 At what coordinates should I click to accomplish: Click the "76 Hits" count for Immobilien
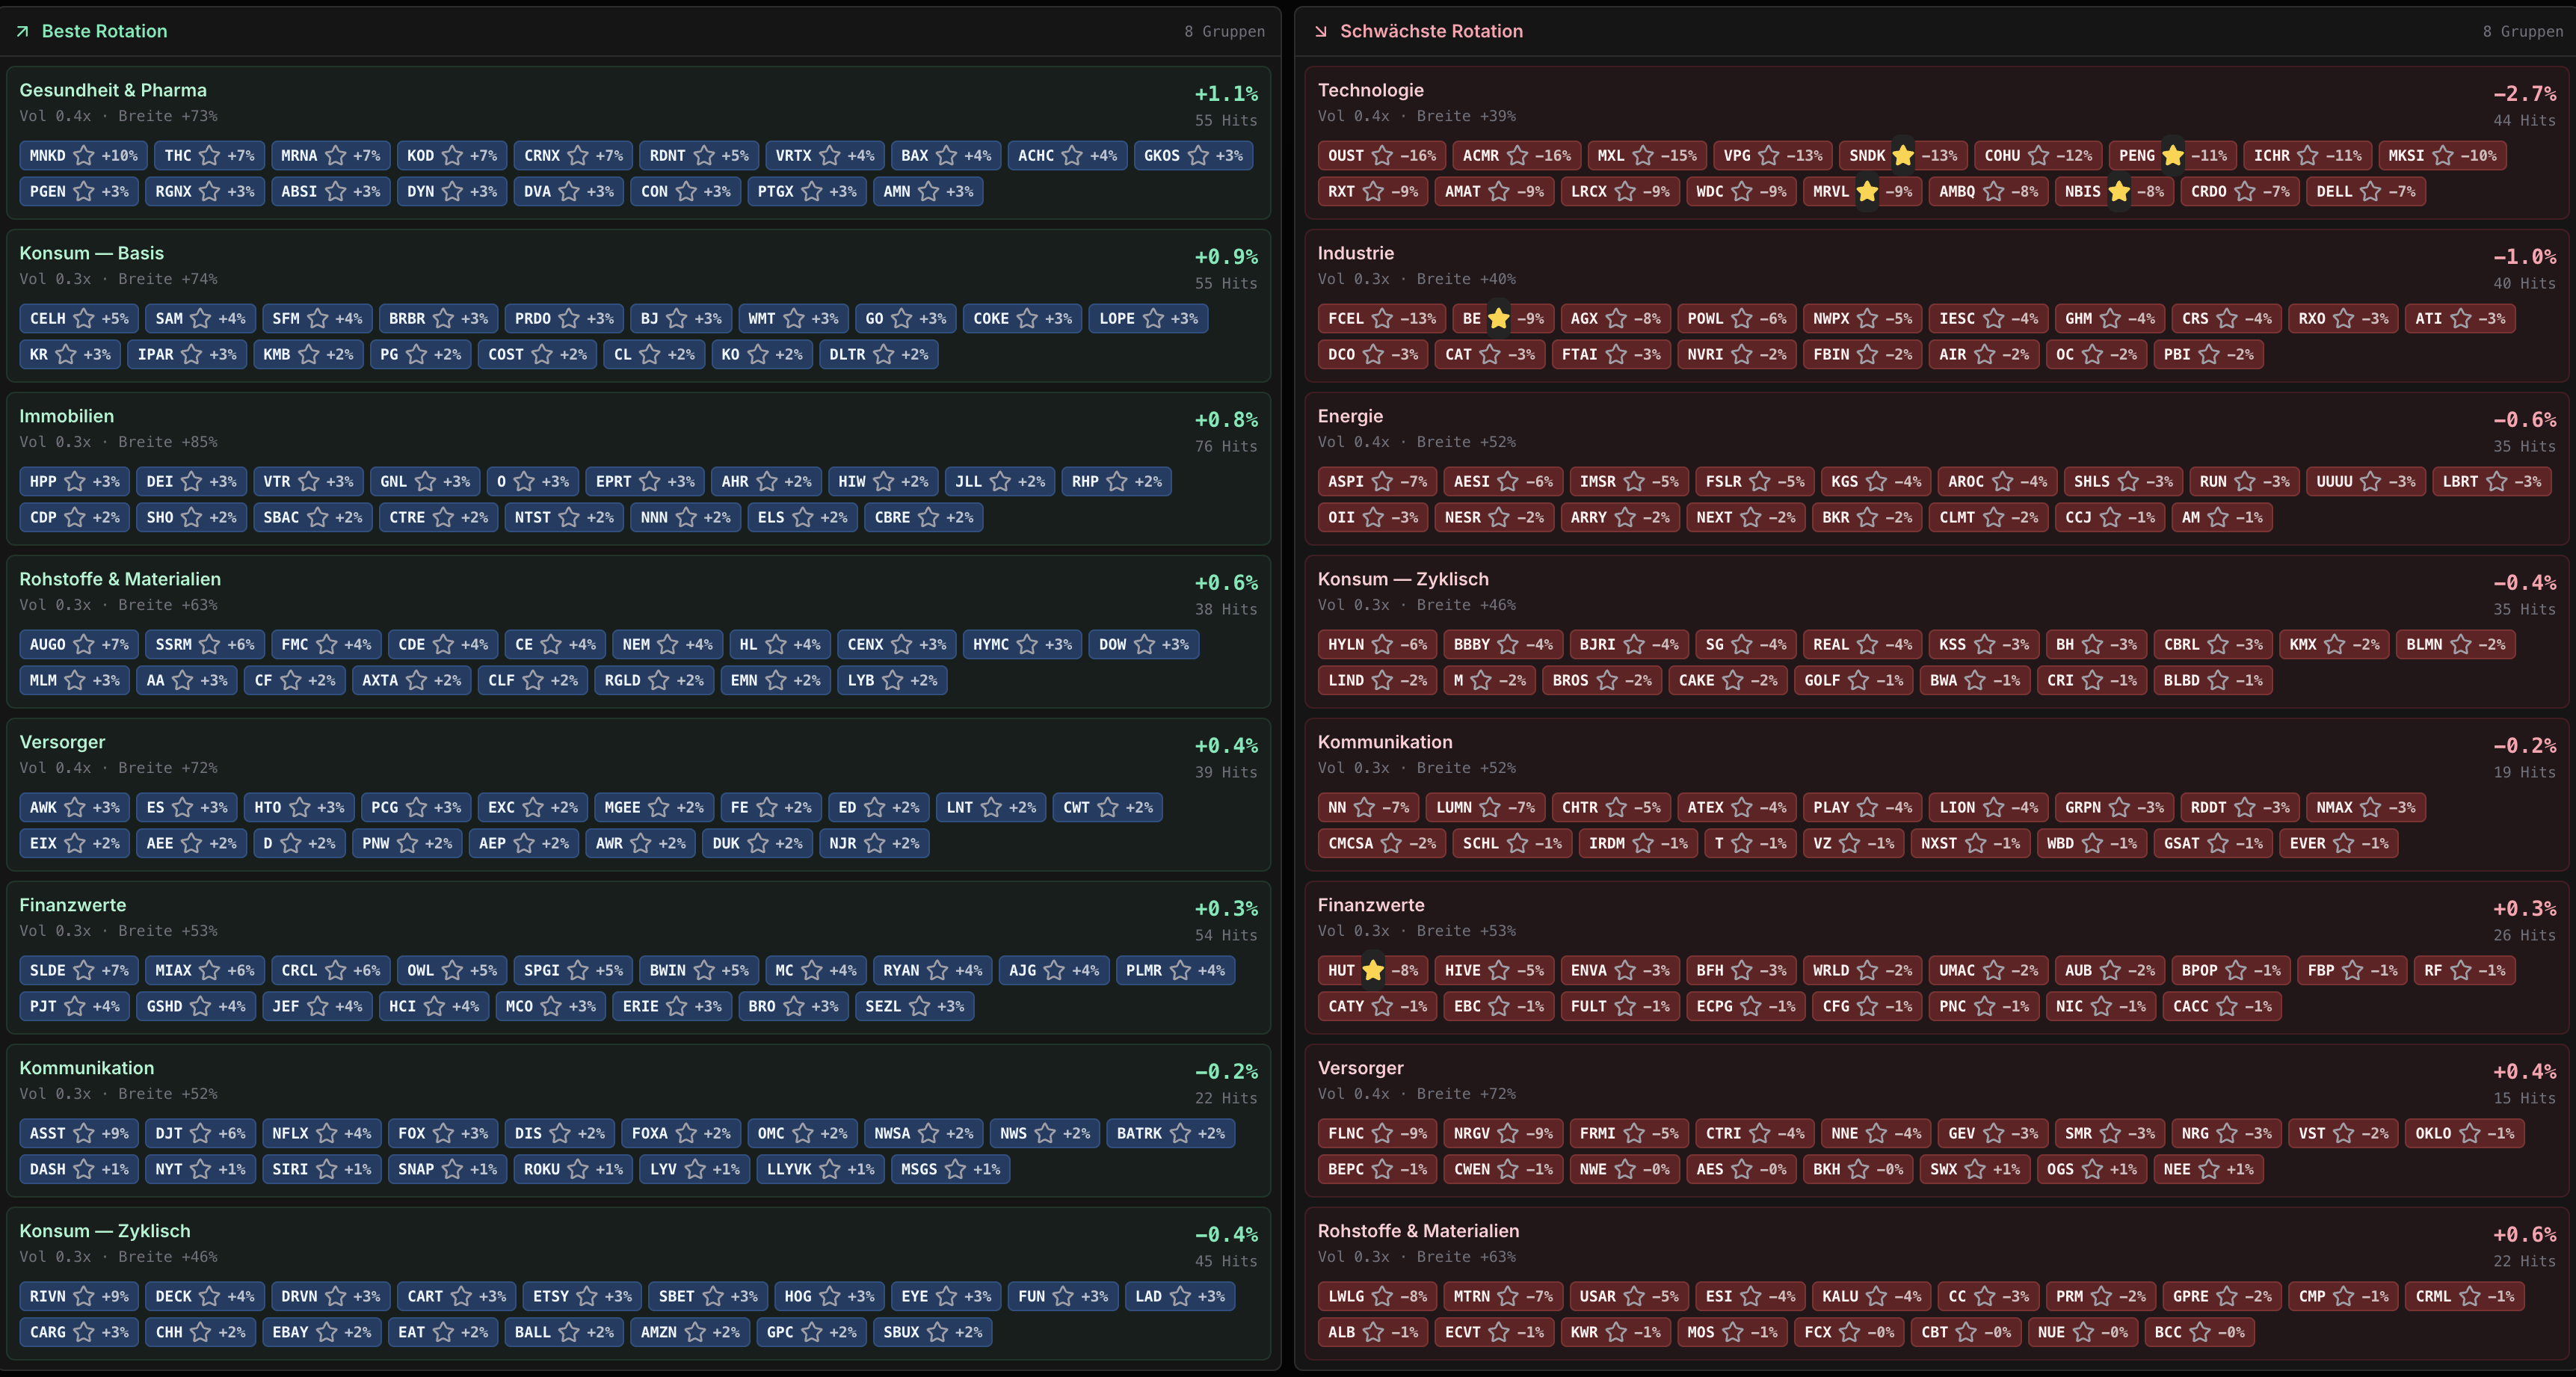(1226, 446)
